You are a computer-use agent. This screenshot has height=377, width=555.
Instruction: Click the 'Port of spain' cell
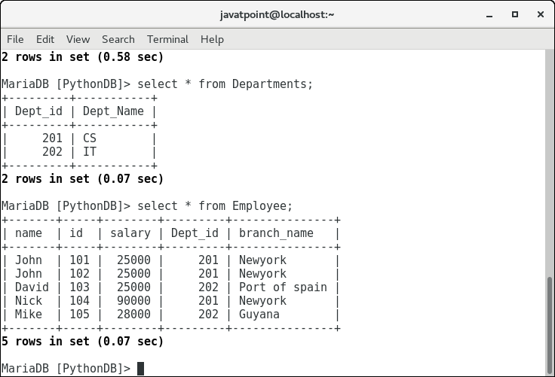point(283,287)
